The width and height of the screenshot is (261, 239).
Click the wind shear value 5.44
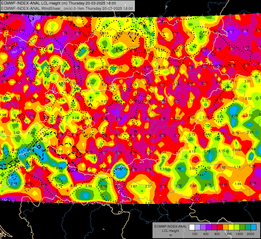coord(206,134)
